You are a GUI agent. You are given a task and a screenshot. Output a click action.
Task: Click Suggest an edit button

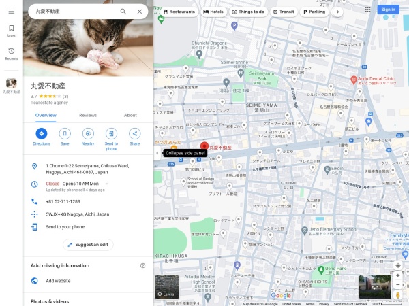(x=88, y=245)
